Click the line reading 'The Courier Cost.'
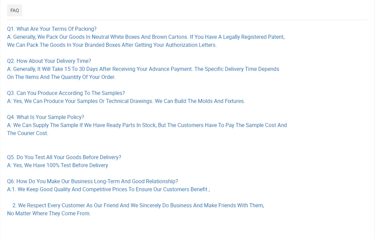 click(27, 133)
